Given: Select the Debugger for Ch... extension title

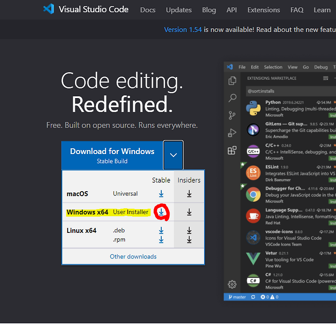Looking at the screenshot, I should click(x=285, y=189).
